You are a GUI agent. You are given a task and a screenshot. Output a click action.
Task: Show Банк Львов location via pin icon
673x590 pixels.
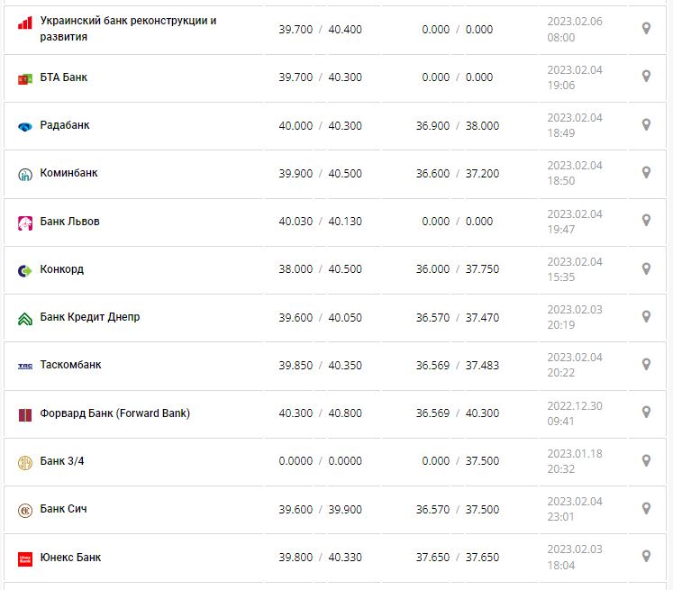(646, 220)
